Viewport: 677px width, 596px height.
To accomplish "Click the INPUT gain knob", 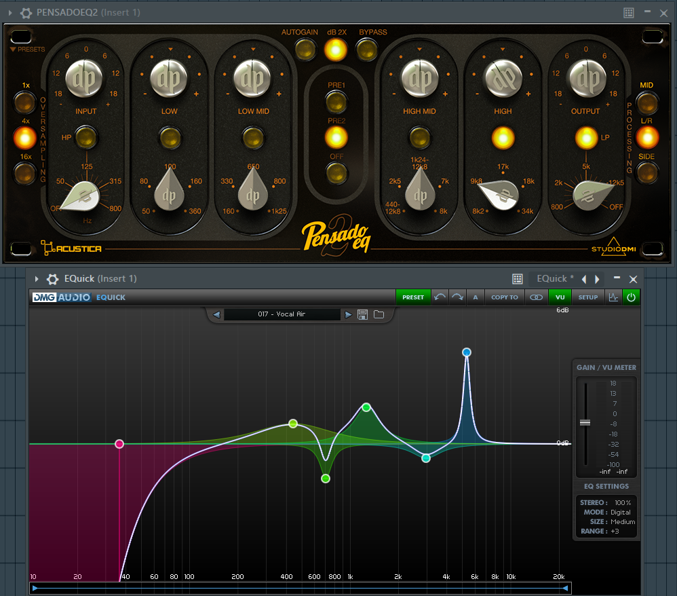I will coord(85,79).
